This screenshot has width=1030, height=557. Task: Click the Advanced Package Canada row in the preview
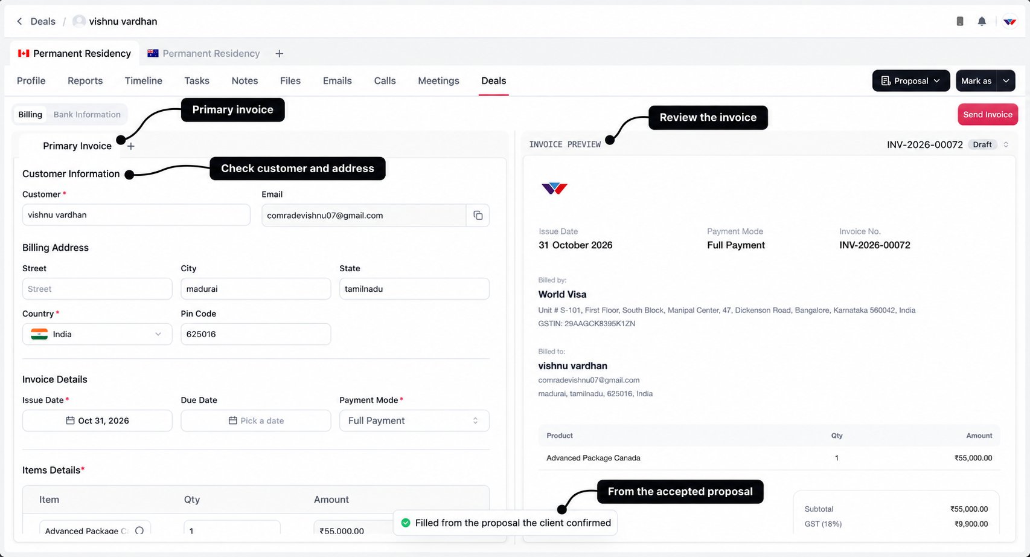[769, 458]
